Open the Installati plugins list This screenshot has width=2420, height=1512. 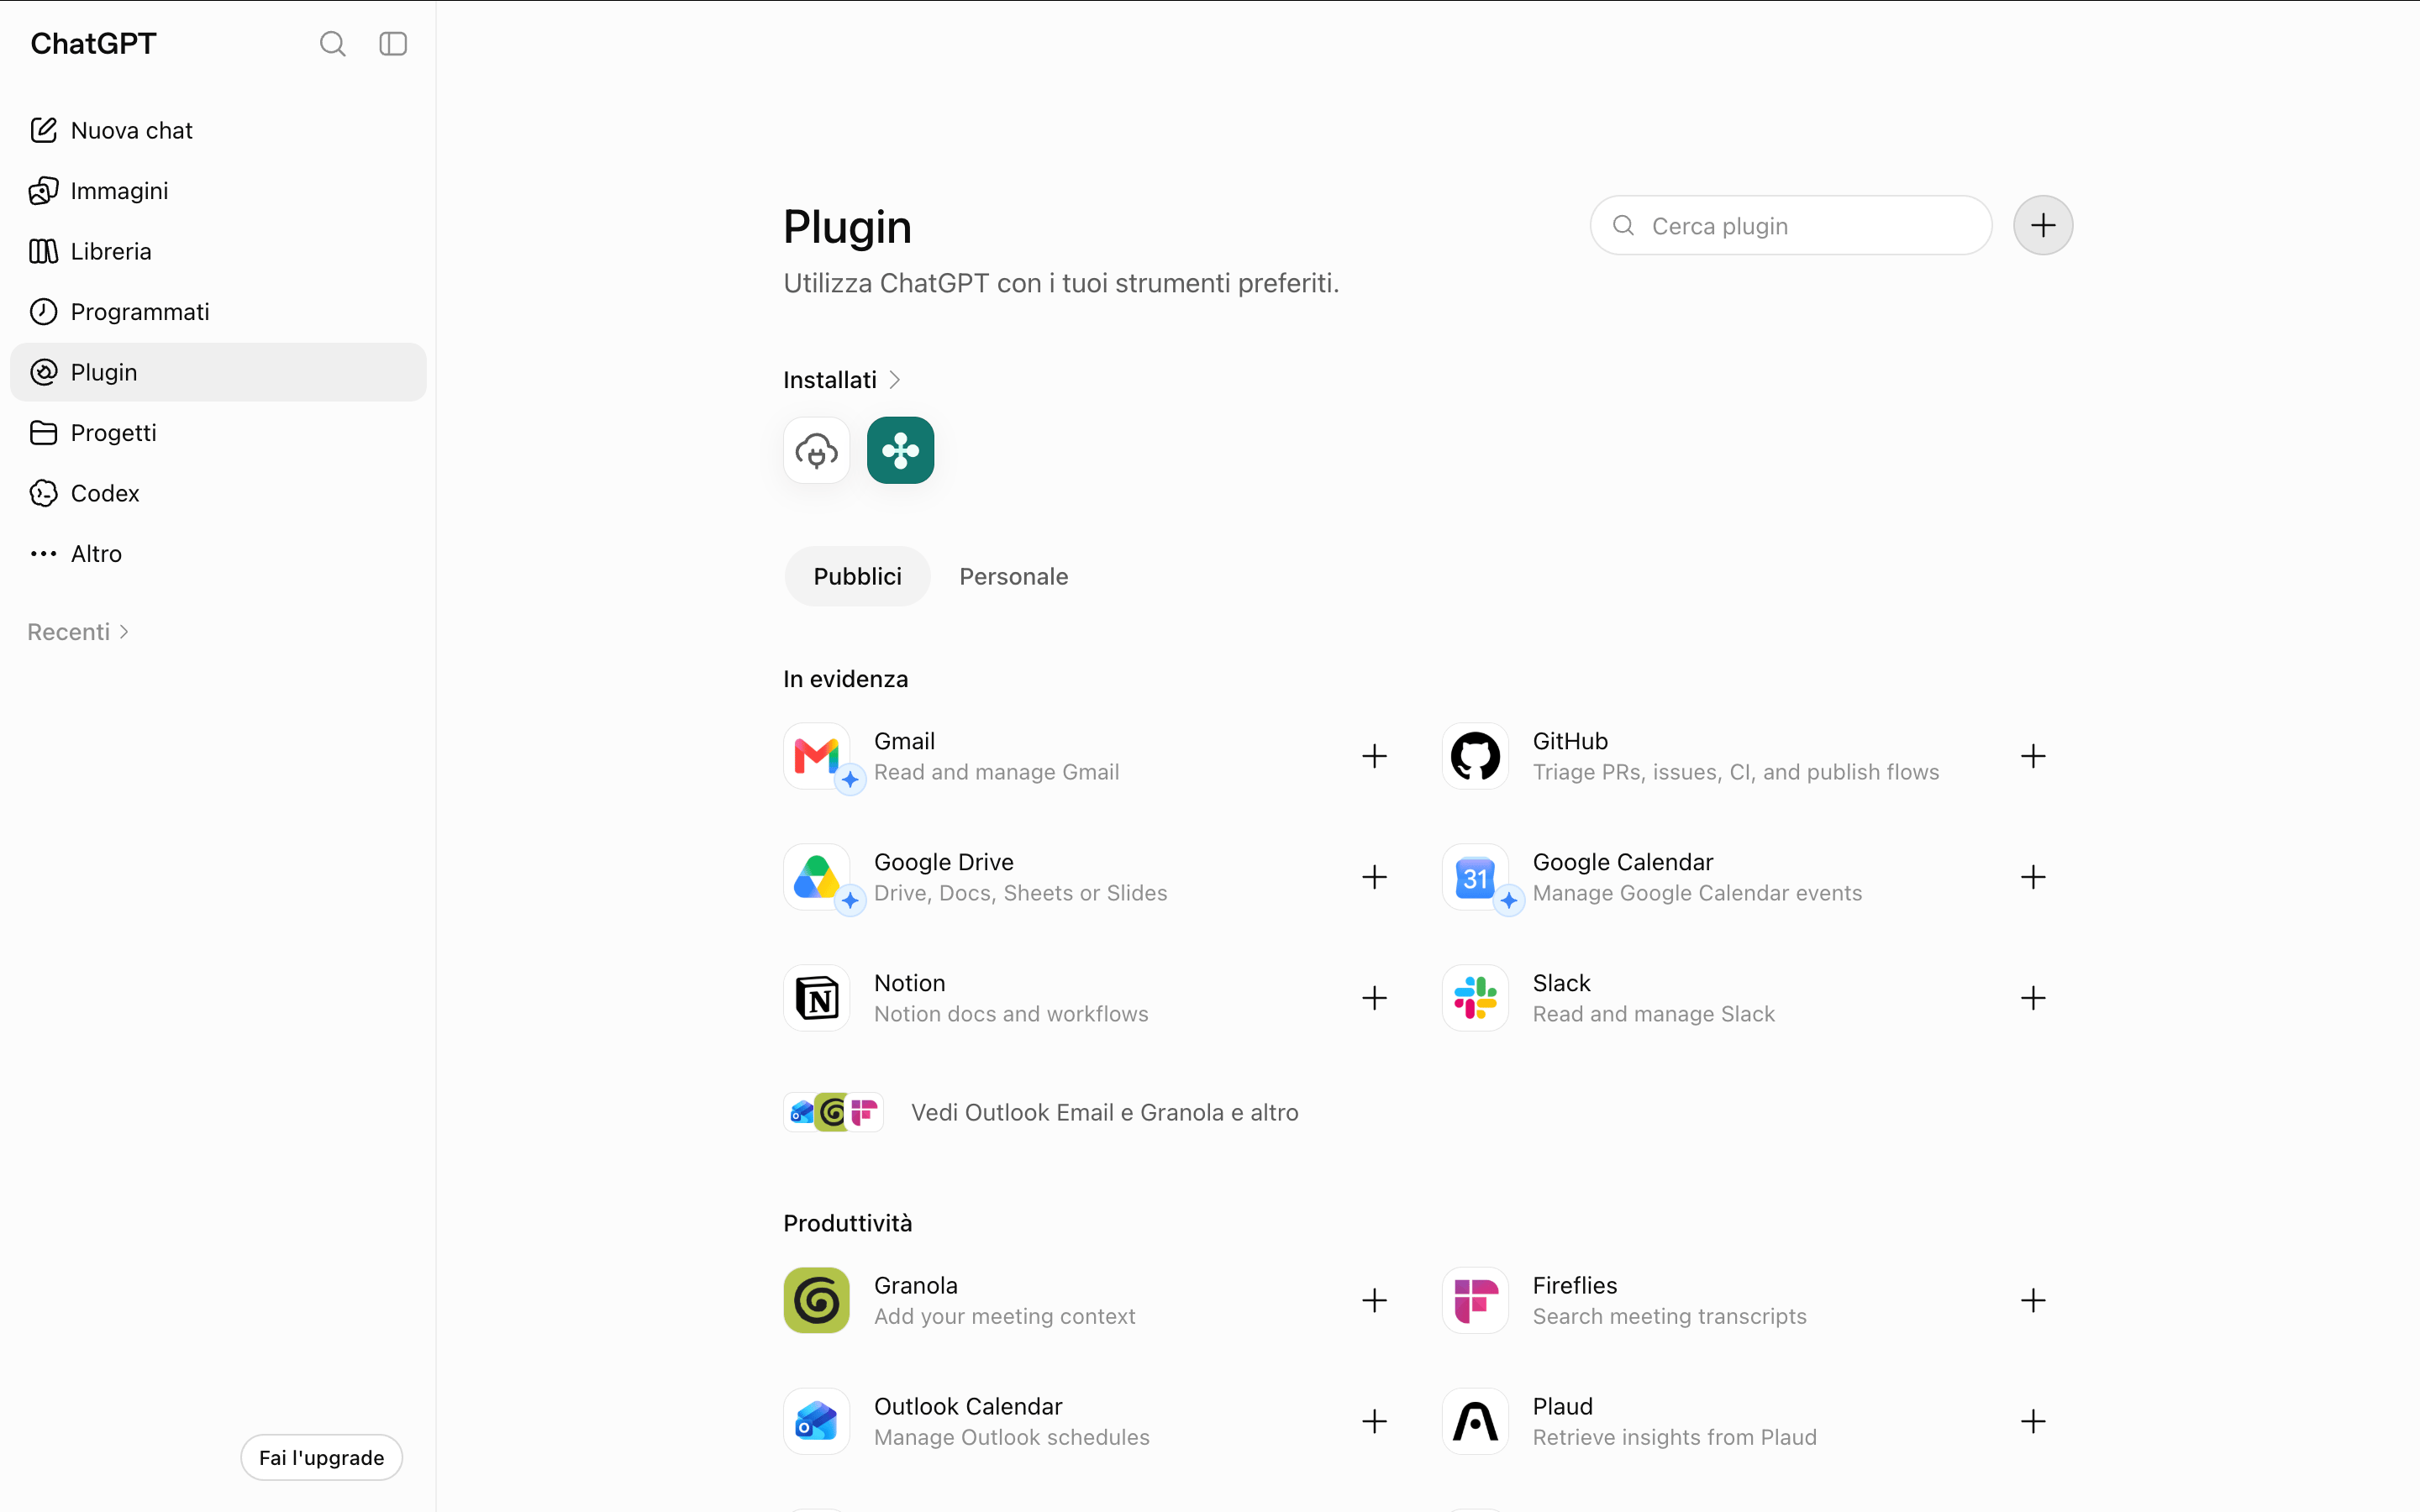coord(842,380)
